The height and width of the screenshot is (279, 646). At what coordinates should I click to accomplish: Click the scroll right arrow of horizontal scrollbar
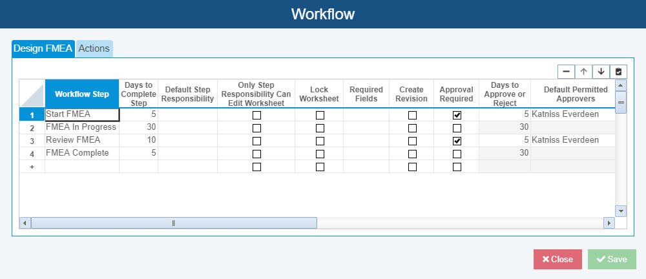click(609, 223)
